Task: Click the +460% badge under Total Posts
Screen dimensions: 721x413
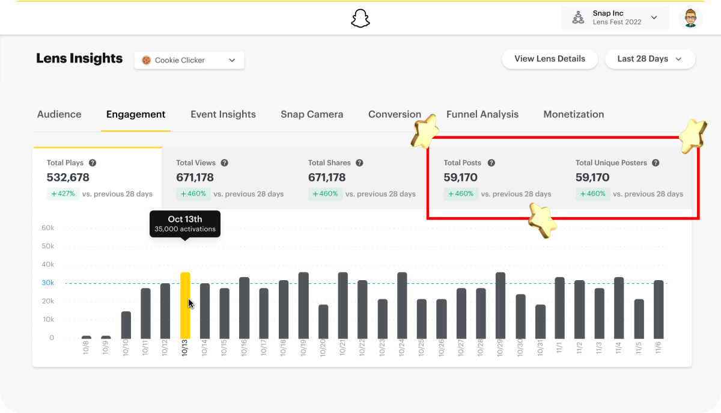Action: click(x=461, y=194)
